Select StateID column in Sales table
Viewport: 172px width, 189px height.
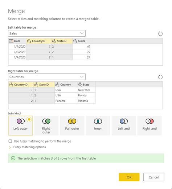(x=62, y=41)
